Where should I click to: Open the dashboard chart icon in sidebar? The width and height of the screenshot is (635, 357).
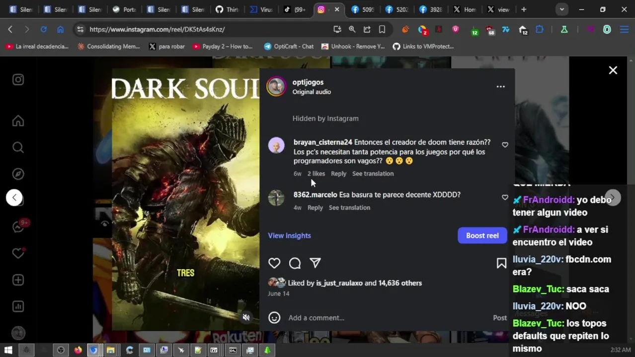tap(18, 306)
